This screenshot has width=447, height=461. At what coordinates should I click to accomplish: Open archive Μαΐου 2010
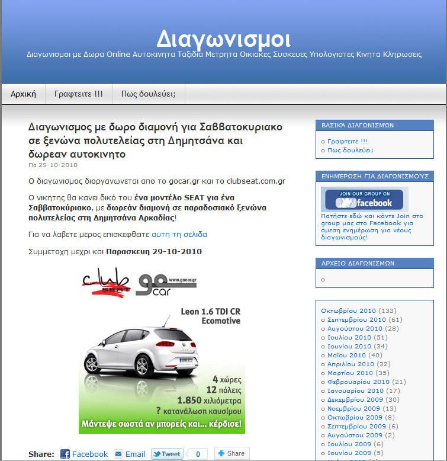(346, 355)
